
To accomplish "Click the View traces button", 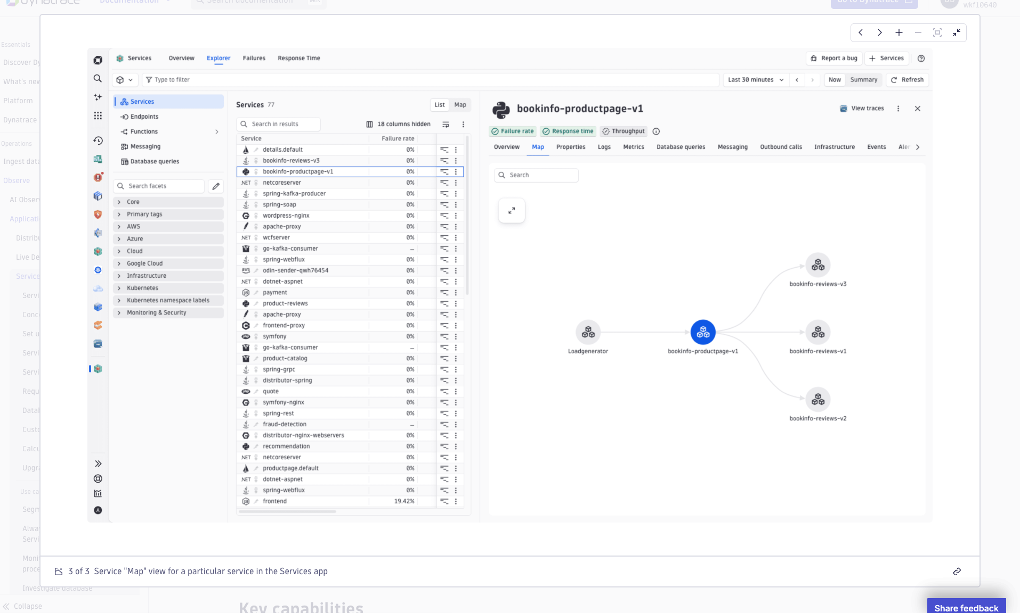I will (862, 109).
